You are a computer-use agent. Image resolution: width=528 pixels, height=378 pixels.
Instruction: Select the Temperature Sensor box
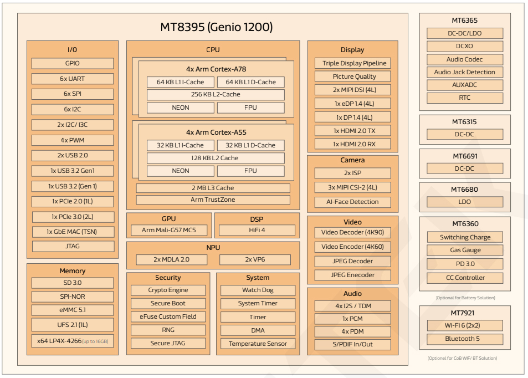pyautogui.click(x=258, y=344)
